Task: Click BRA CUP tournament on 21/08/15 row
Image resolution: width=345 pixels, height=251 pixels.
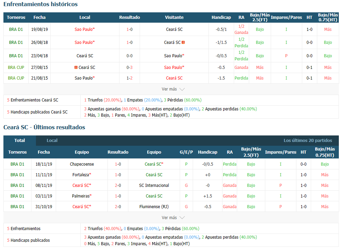Action: tap(16, 78)
